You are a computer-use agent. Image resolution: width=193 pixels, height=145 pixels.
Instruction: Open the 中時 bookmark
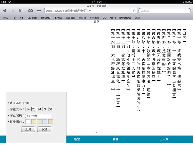click(14, 18)
